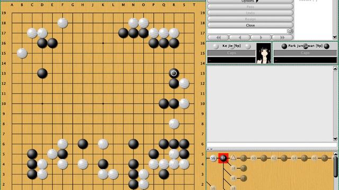339x190 pixels.
Task: Click the Caps label under Ke Jie
Action: click(231, 53)
